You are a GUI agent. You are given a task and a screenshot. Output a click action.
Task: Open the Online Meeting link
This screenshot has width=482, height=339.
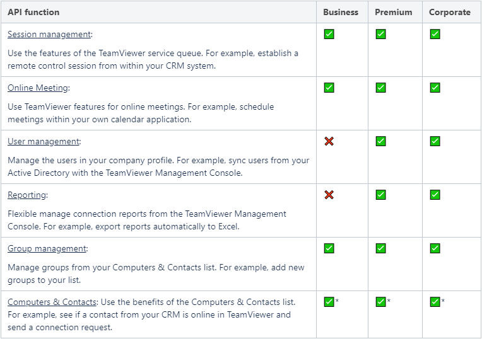pyautogui.click(x=38, y=88)
